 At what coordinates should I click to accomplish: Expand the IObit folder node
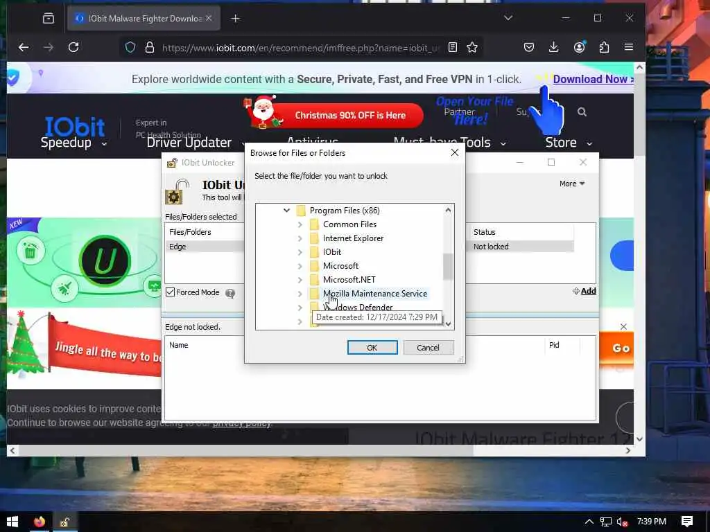point(300,252)
